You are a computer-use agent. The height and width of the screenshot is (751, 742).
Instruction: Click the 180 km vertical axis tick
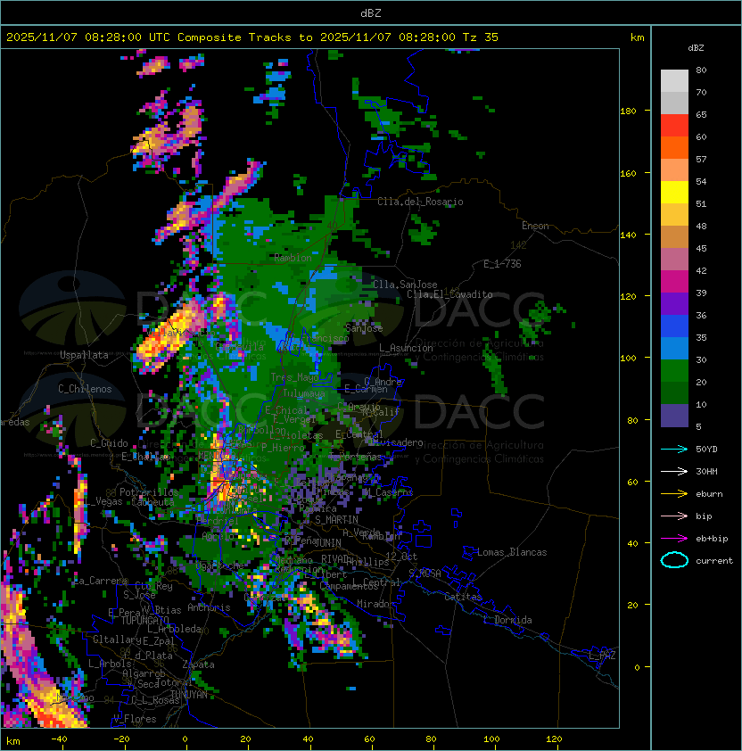pyautogui.click(x=628, y=111)
